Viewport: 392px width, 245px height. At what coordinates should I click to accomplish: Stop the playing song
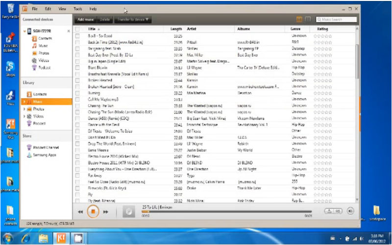click(x=93, y=212)
